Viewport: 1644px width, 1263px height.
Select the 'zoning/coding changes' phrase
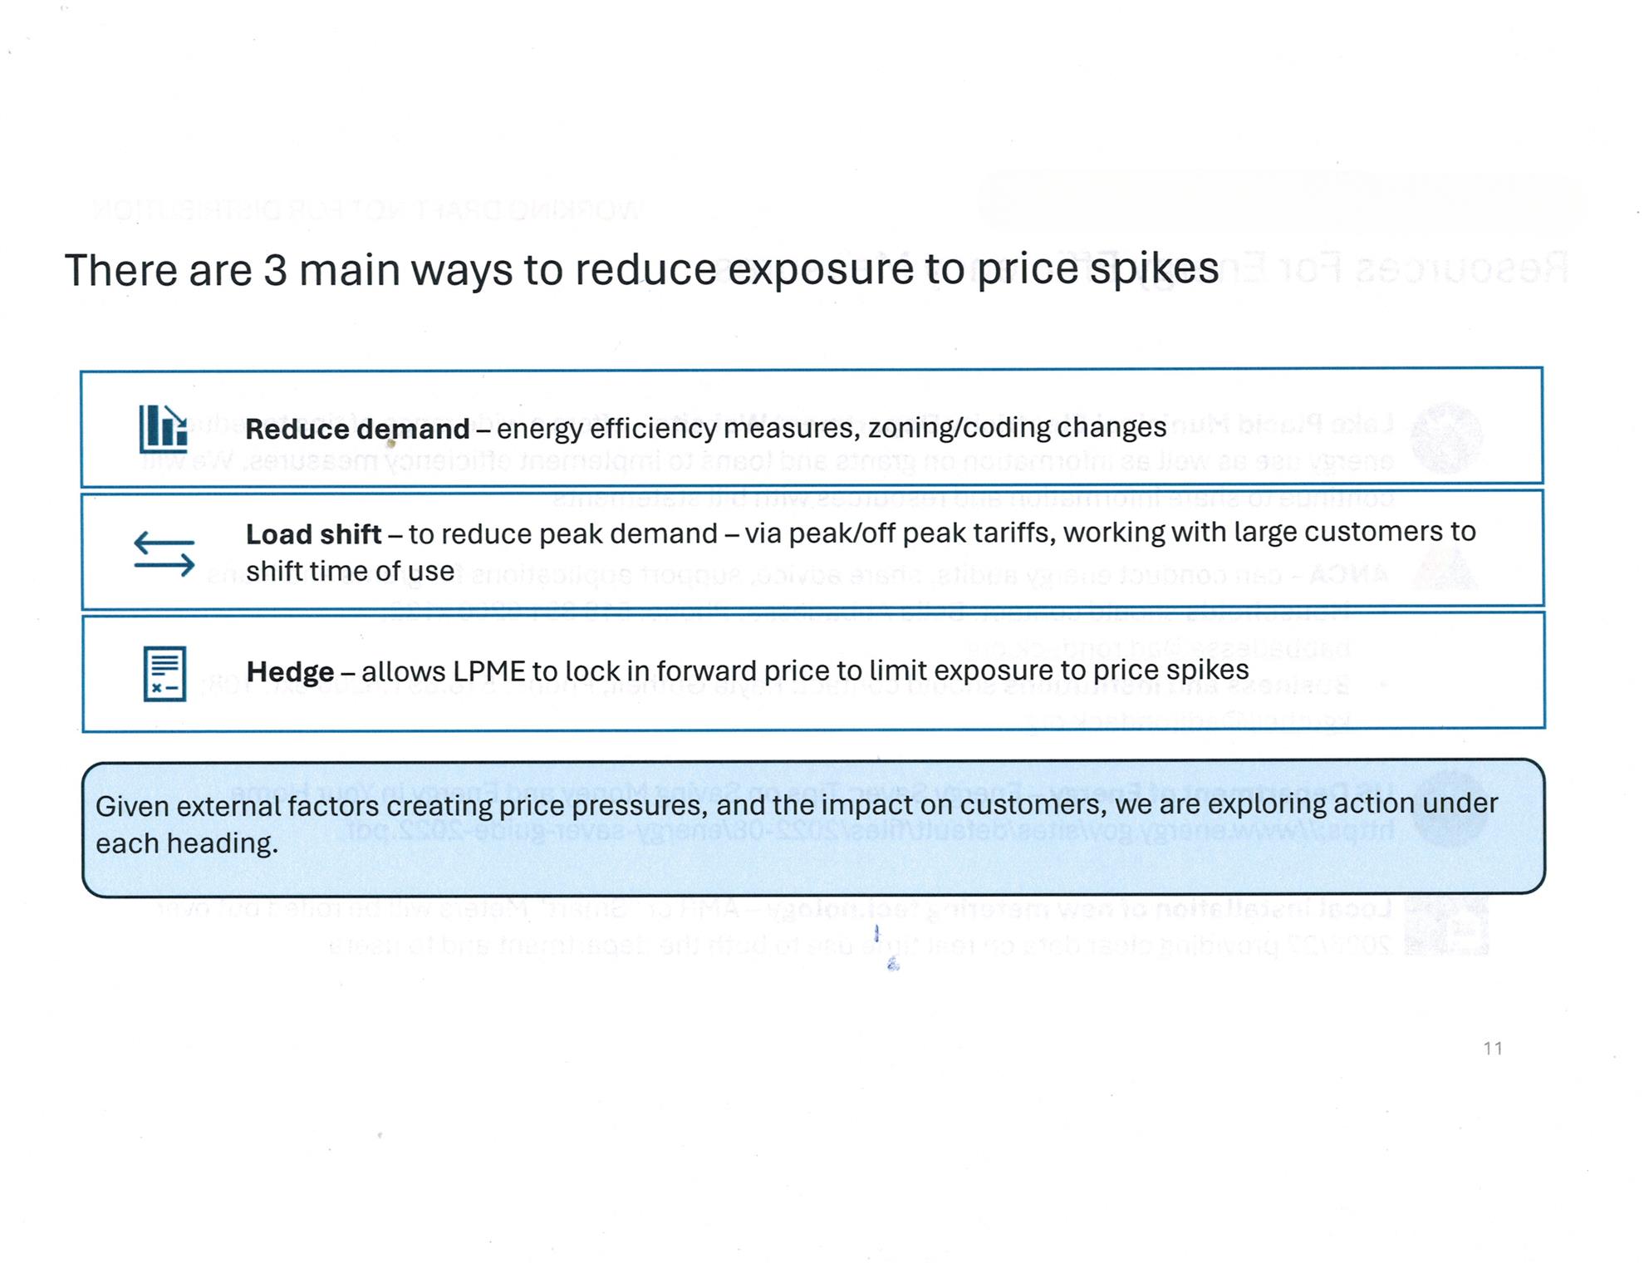pos(1017,427)
